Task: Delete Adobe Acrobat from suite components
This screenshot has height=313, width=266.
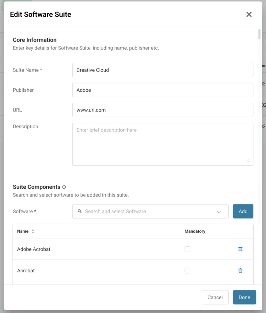Action: [240, 249]
